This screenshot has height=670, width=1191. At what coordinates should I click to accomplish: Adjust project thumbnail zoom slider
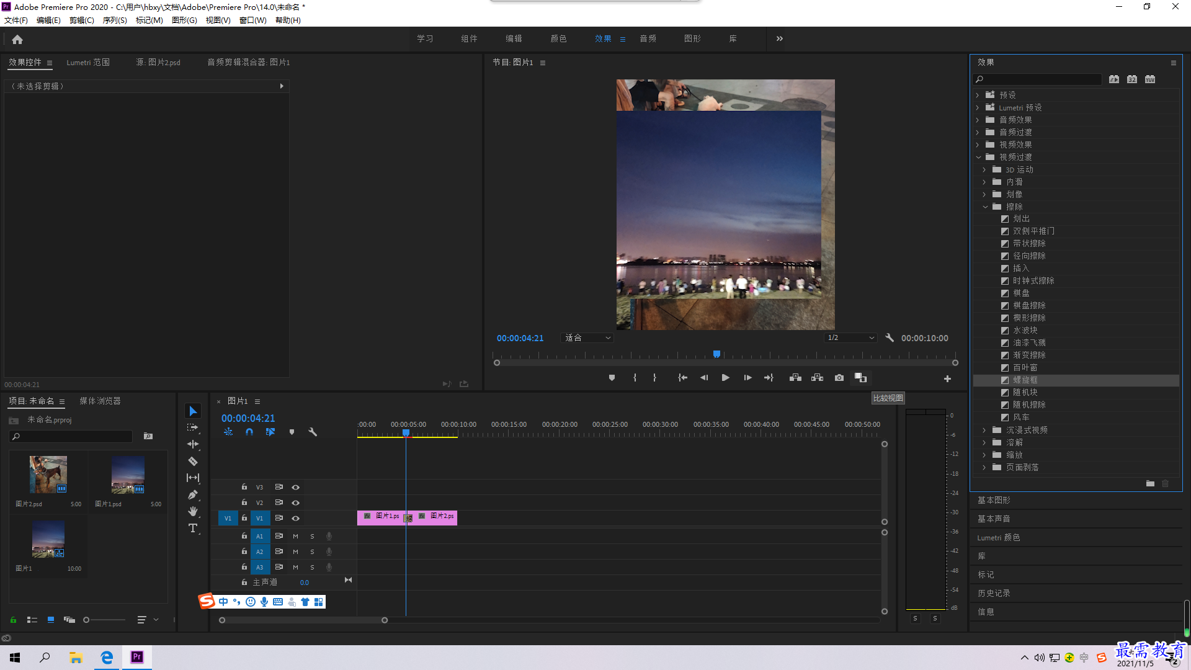86,620
